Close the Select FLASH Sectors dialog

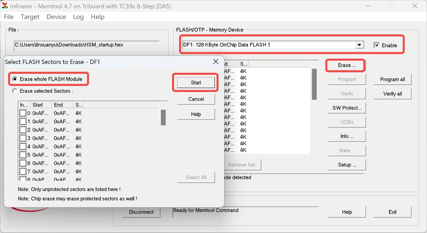[216, 62]
